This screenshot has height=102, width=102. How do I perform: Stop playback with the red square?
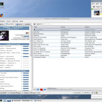tap(41, 90)
